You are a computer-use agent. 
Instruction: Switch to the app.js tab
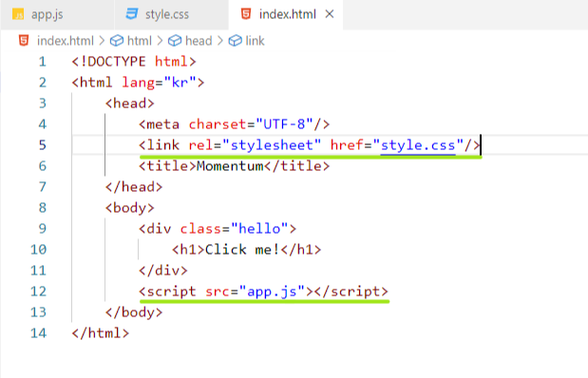[57, 14]
